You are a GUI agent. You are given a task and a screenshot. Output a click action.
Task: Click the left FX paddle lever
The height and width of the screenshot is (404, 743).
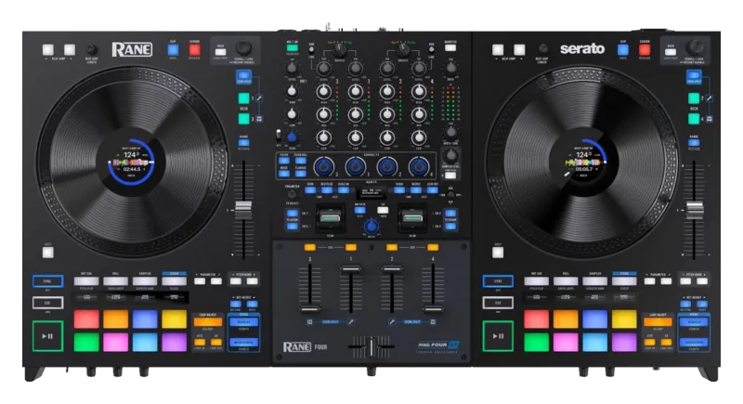[x=330, y=217]
